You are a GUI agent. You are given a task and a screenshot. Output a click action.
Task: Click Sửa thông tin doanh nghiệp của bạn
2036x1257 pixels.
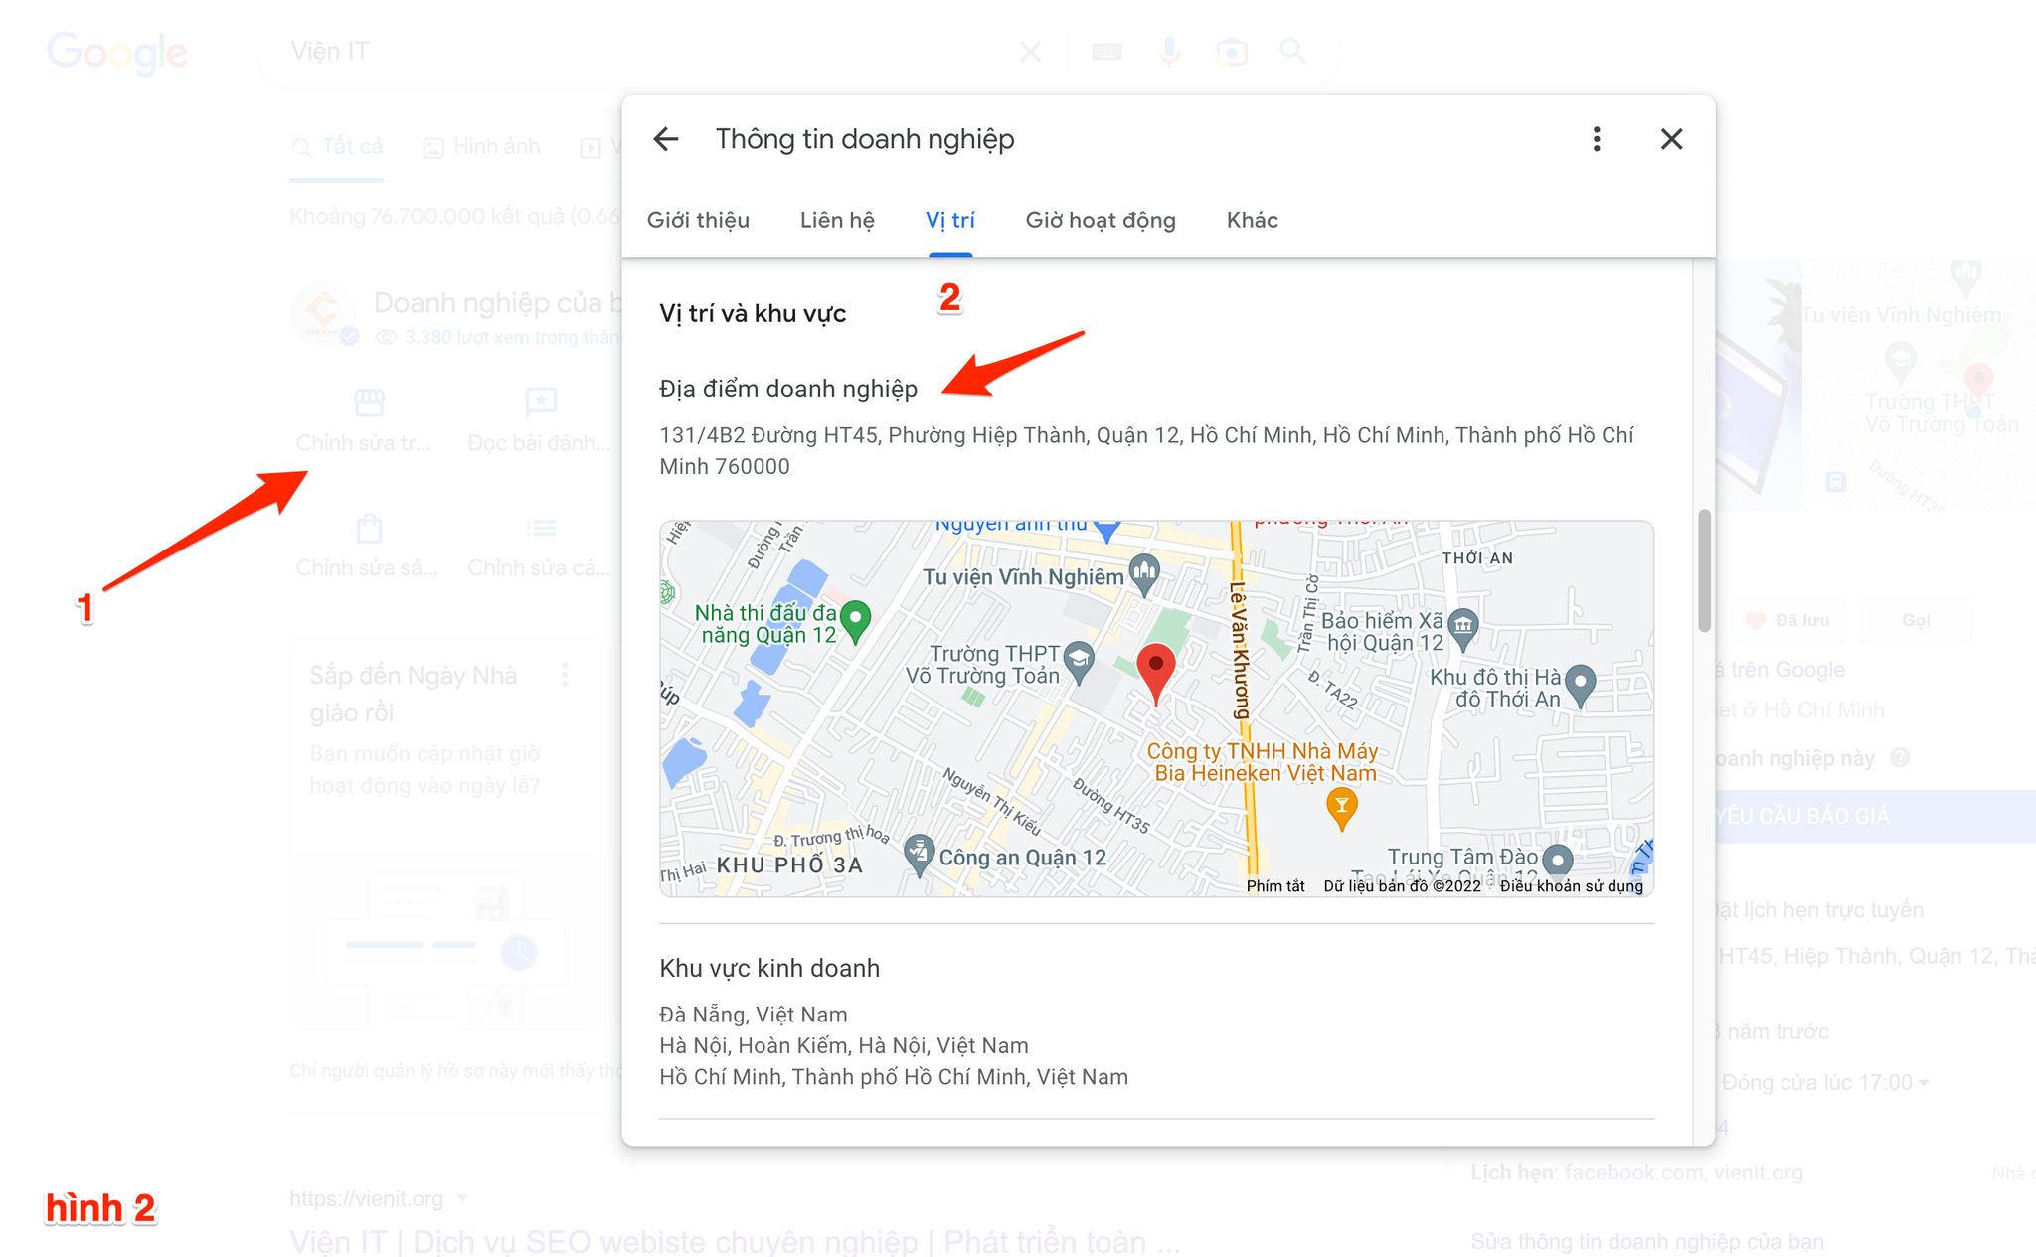1647,1241
